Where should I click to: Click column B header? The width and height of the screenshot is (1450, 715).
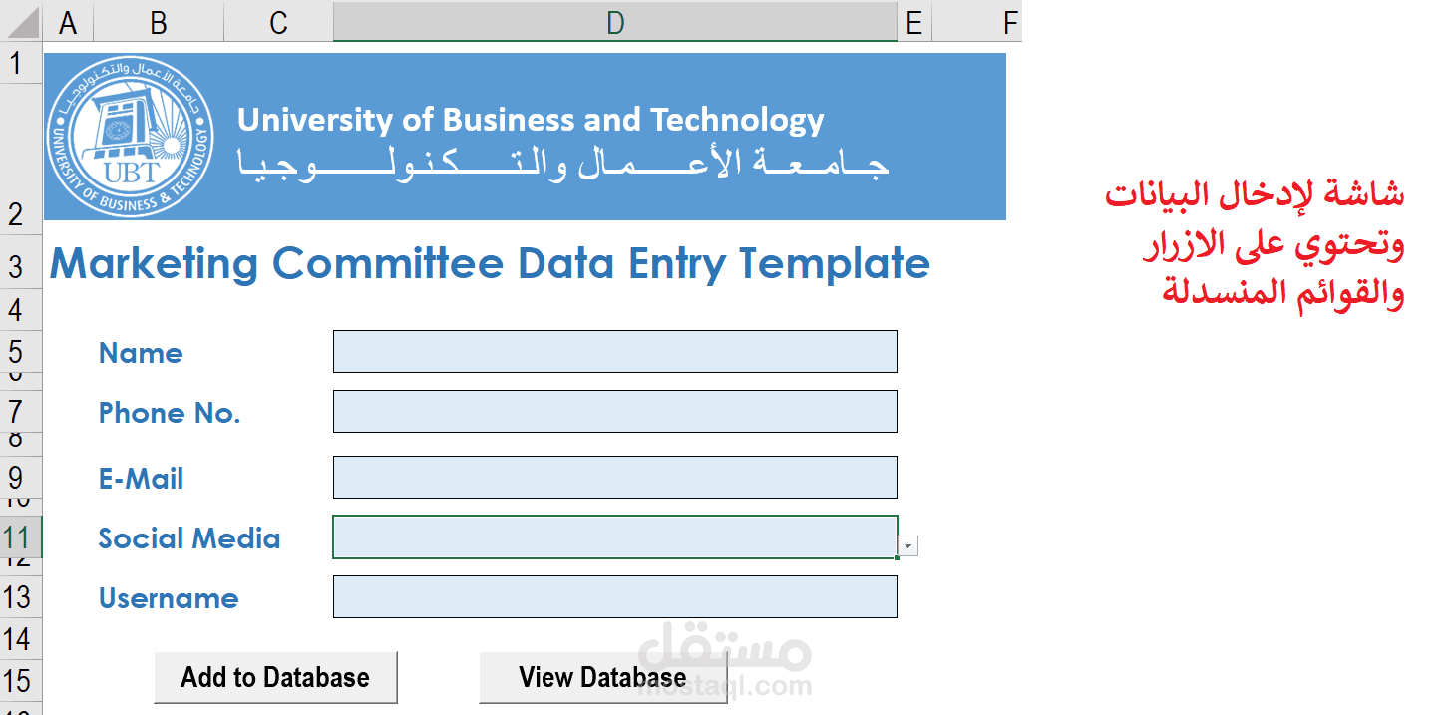tap(158, 22)
